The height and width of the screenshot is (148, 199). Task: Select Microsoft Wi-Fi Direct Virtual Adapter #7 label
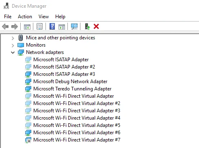point(77,140)
